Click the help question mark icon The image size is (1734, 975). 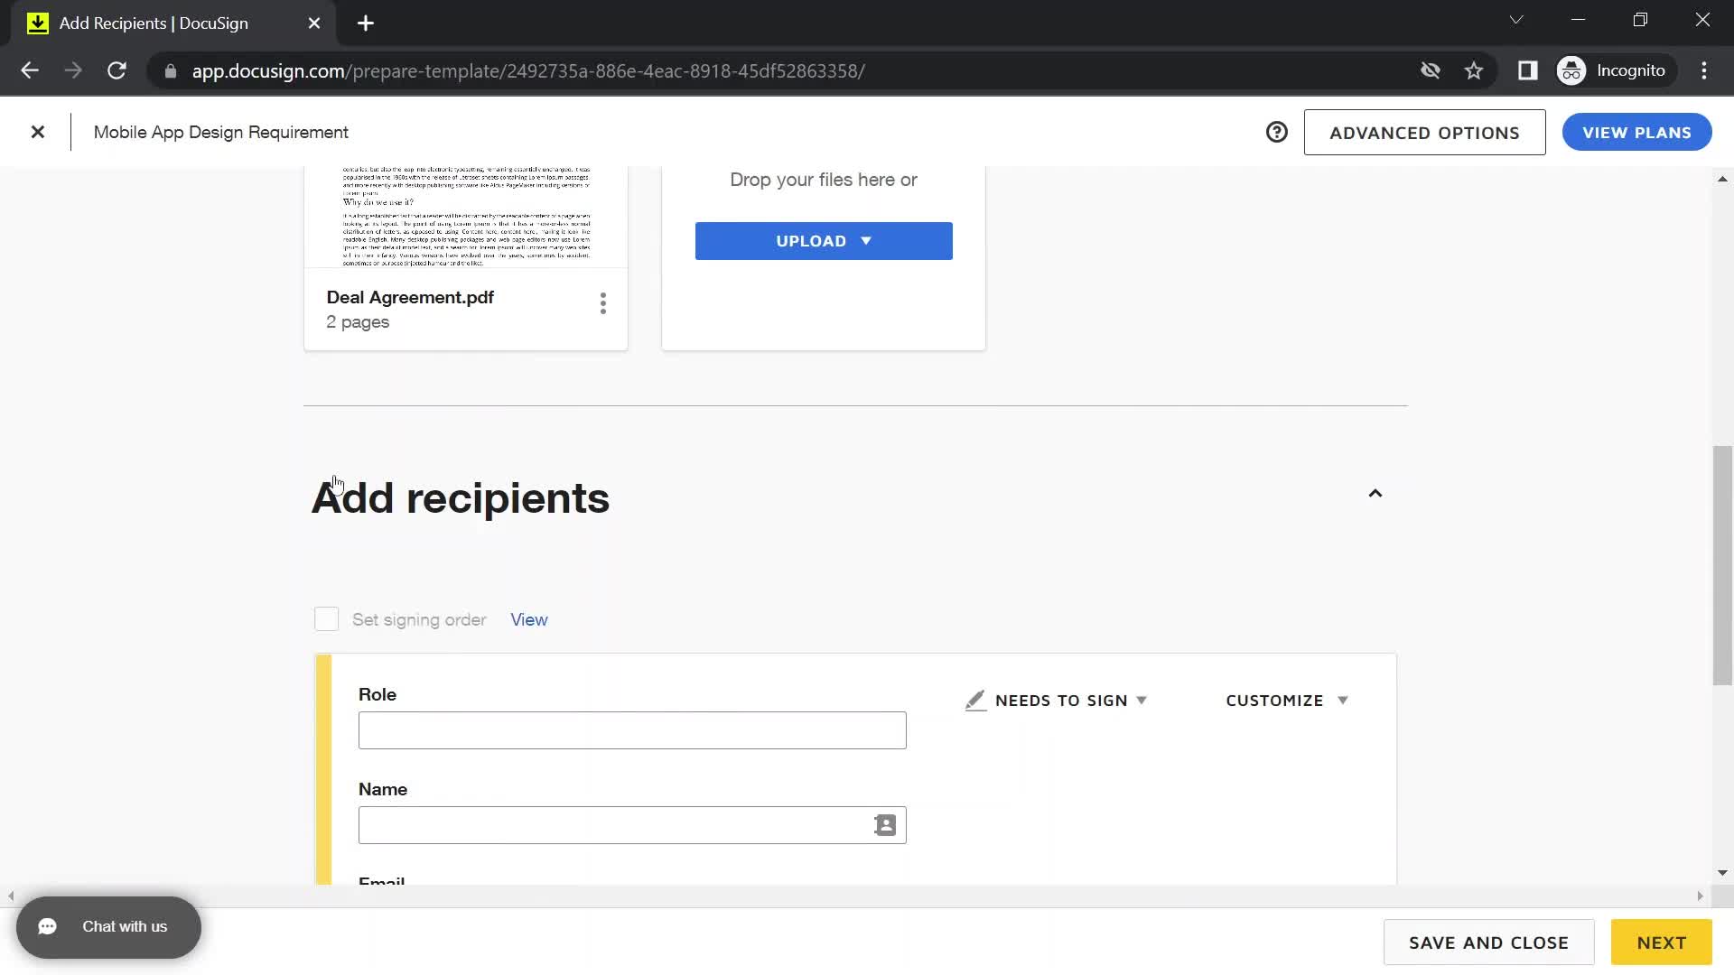pos(1277,132)
